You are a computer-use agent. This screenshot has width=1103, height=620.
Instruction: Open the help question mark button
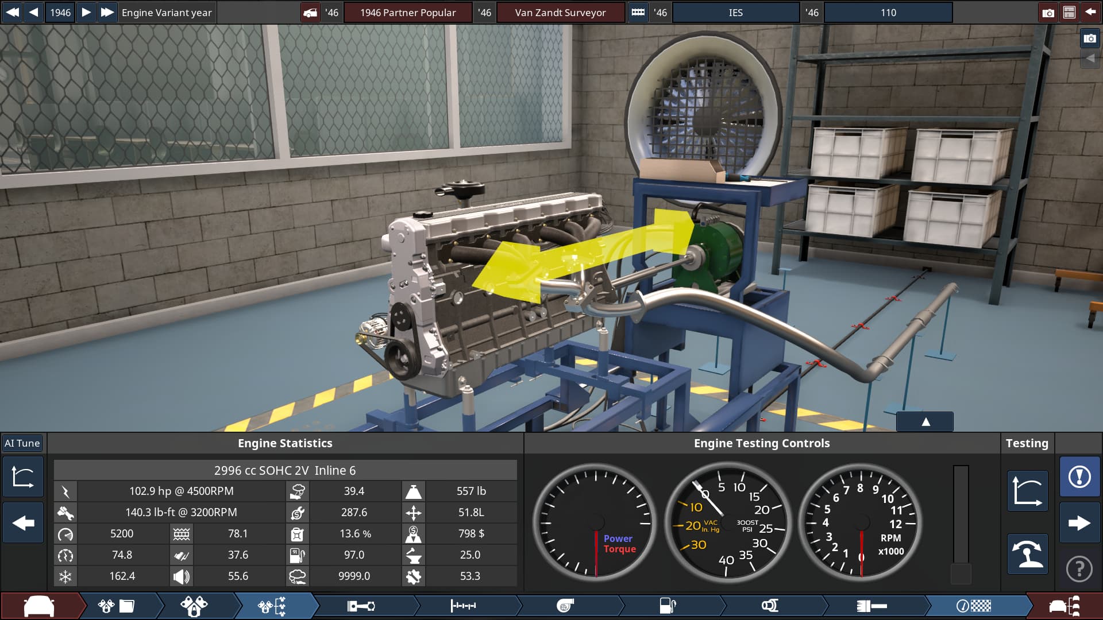[x=1079, y=569]
